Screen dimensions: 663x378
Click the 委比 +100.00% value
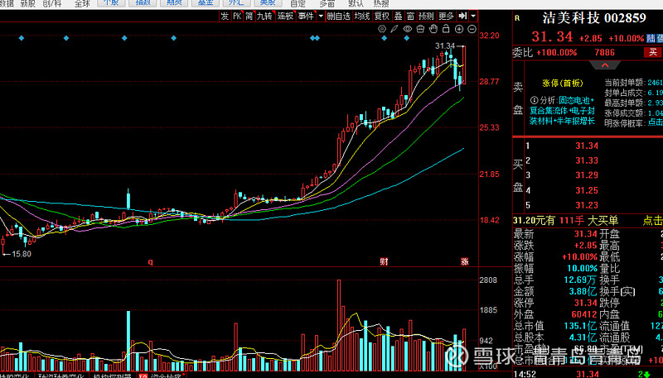pyautogui.click(x=556, y=53)
